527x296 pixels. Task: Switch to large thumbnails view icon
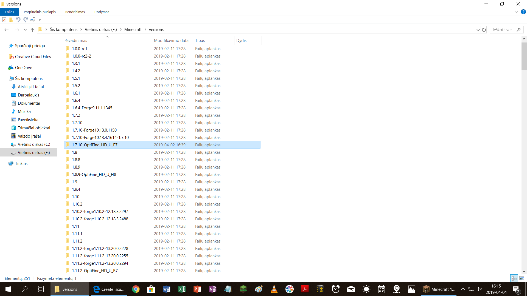(522, 278)
